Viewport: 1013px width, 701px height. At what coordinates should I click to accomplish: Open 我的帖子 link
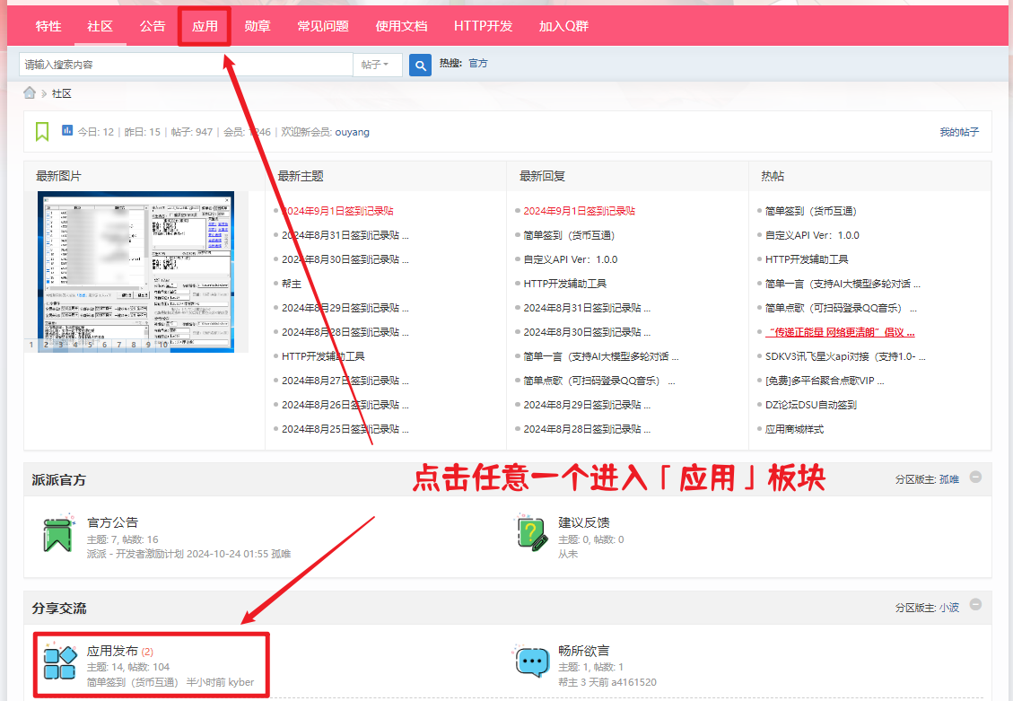pyautogui.click(x=959, y=132)
